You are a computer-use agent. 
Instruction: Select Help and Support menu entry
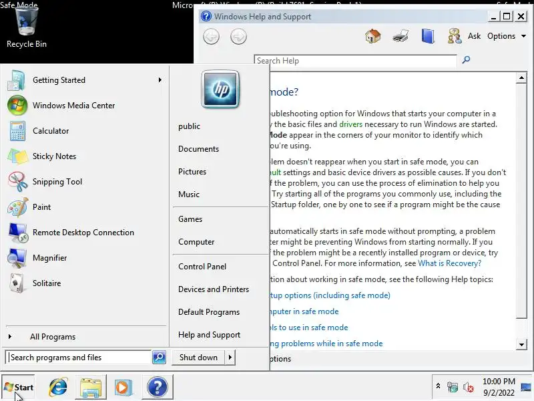[209, 335]
